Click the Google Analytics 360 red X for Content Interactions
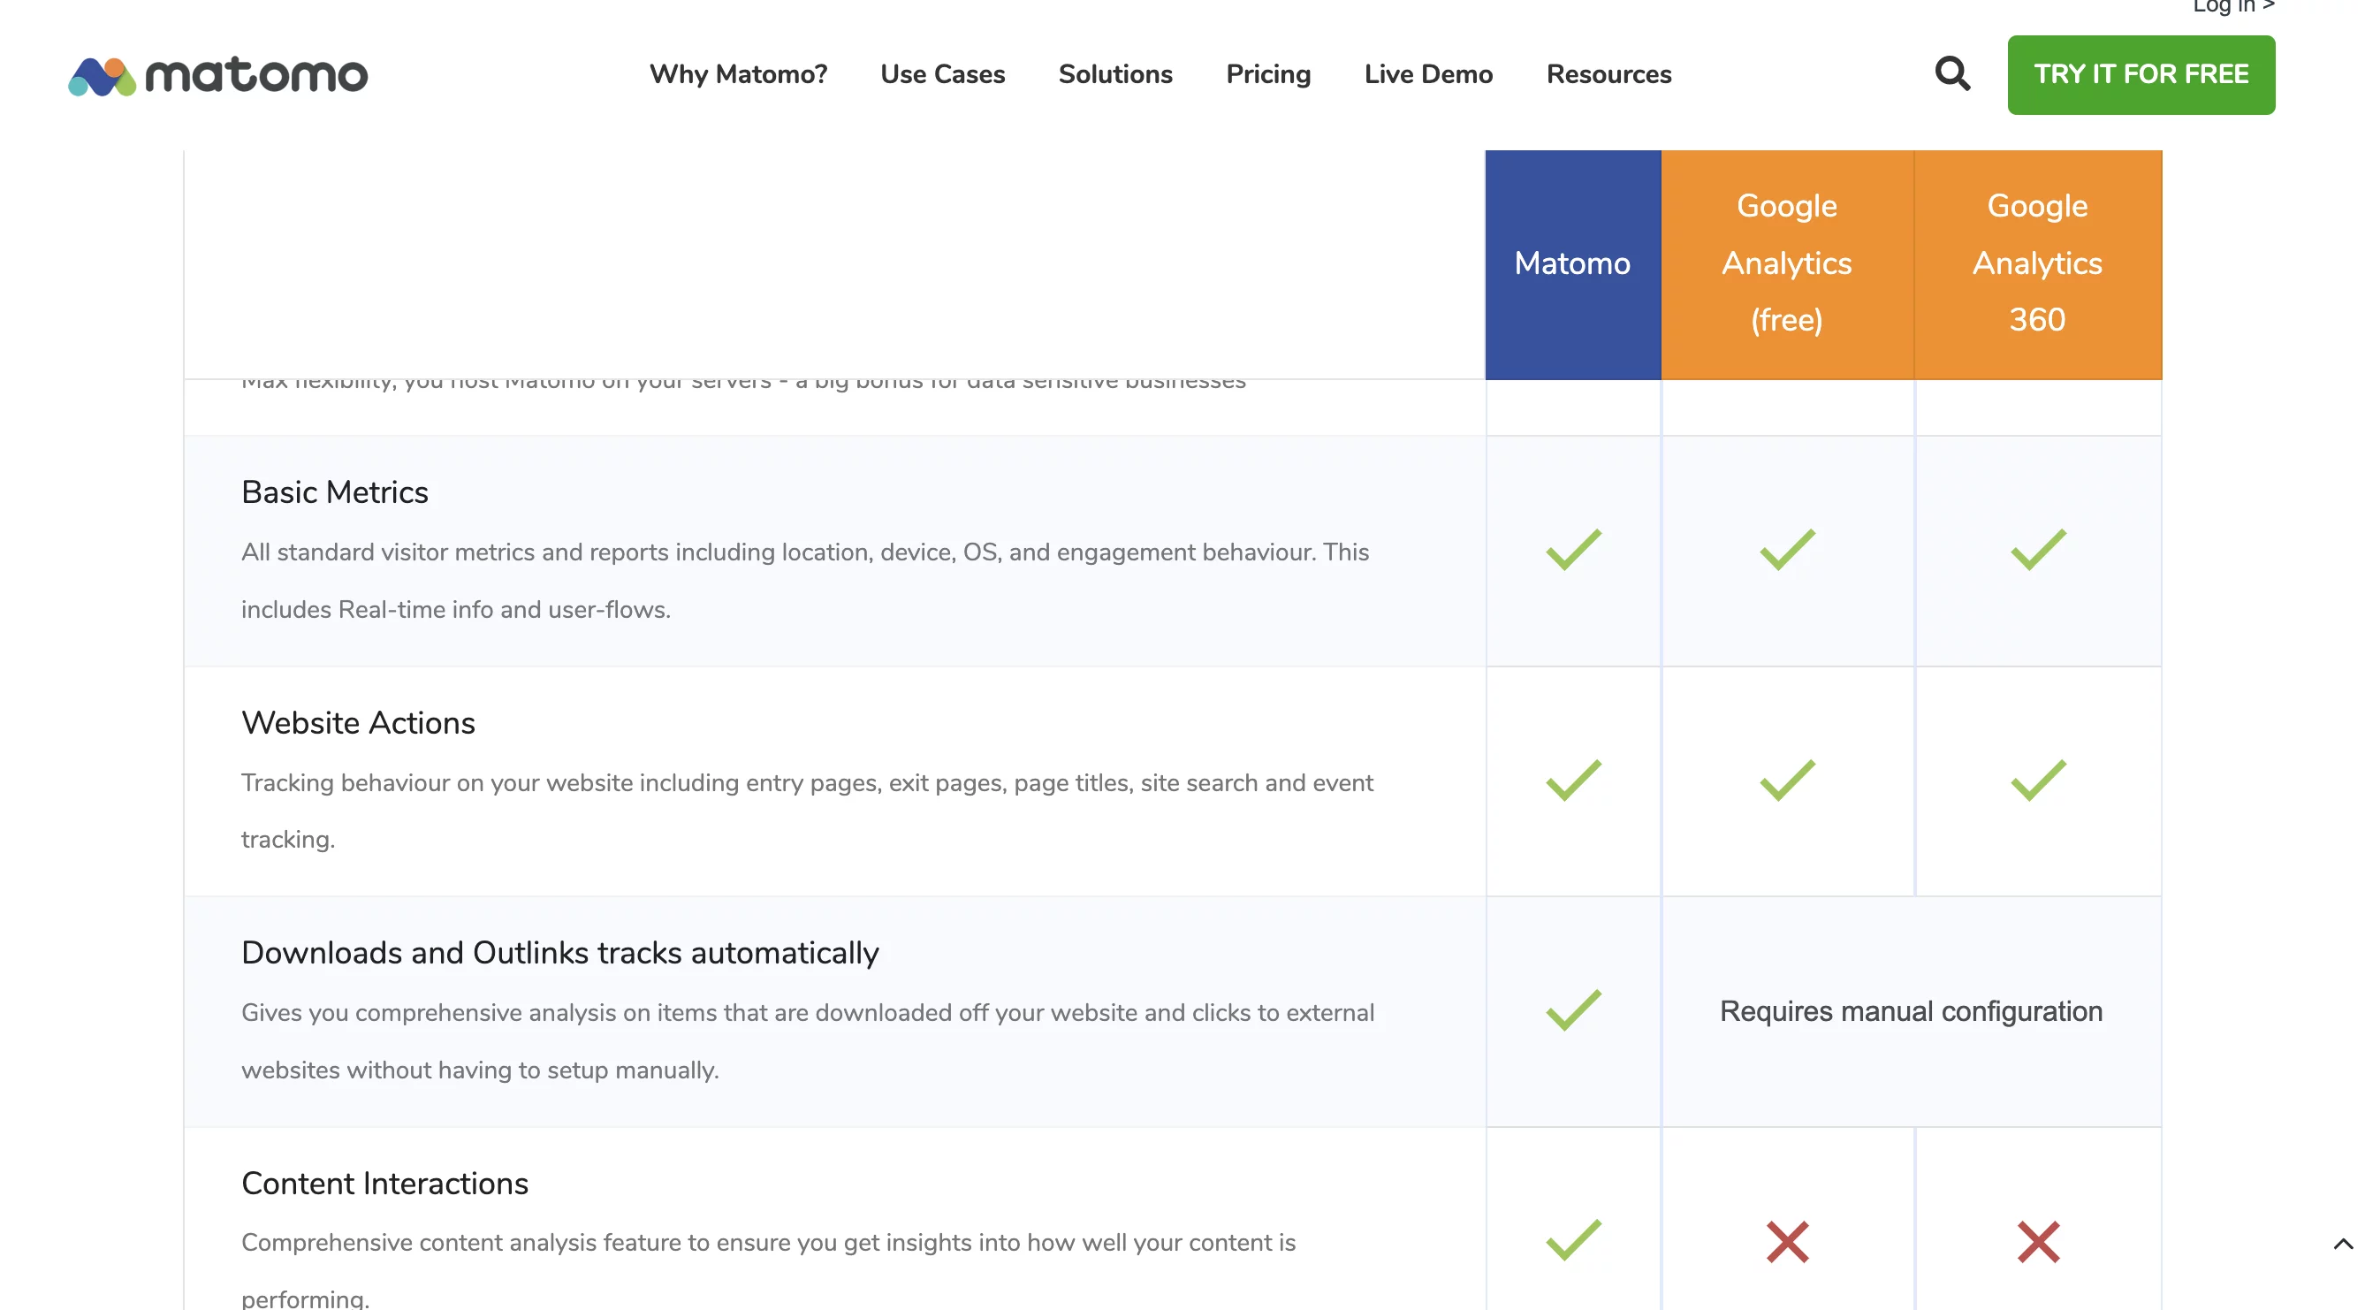The width and height of the screenshot is (2365, 1310). [x=2037, y=1241]
